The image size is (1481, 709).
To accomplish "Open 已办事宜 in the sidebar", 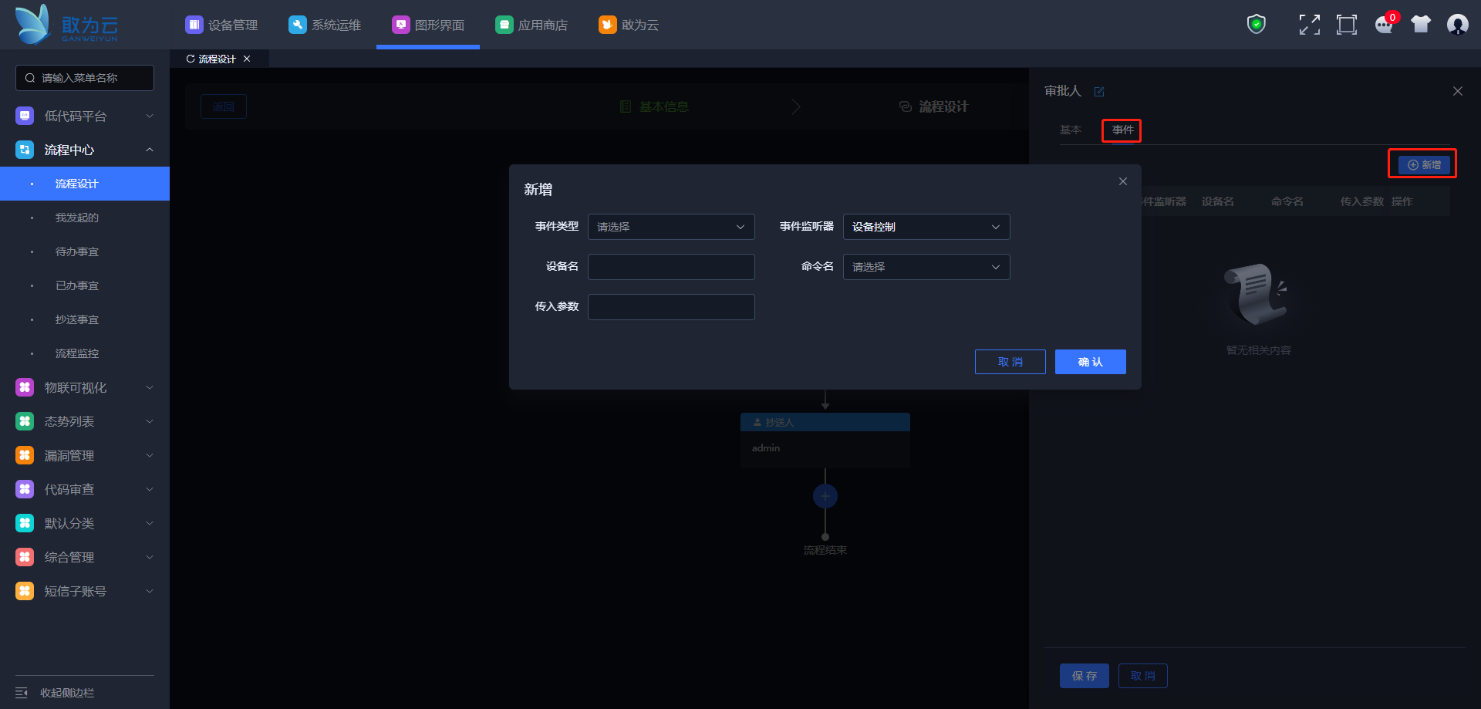I will click(x=85, y=285).
